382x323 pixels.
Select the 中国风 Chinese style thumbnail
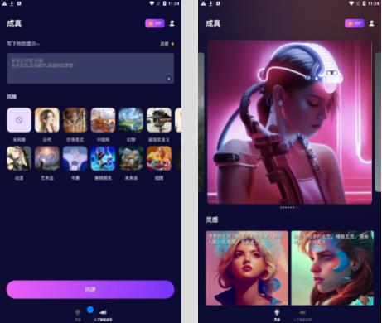point(103,120)
